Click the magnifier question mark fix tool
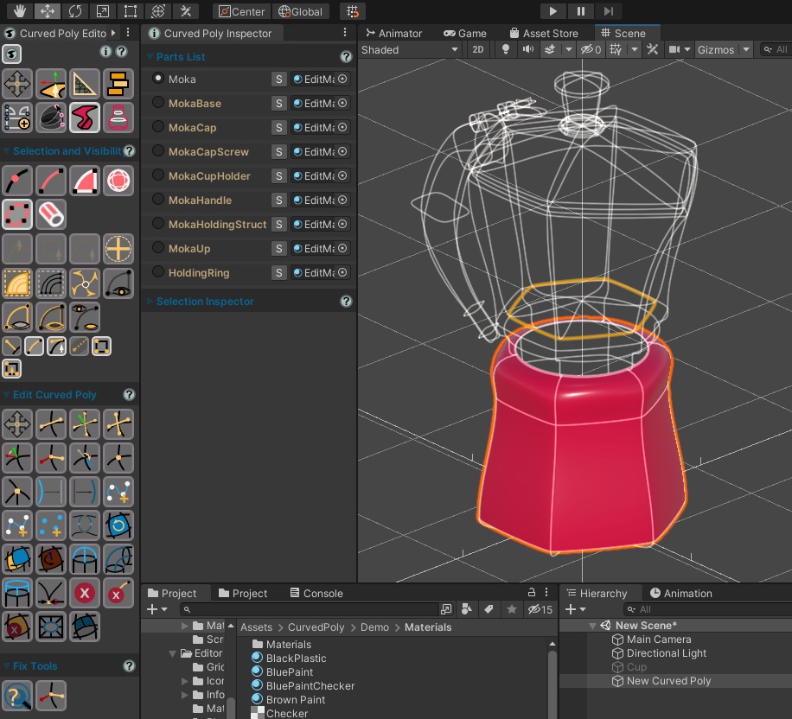The height and width of the screenshot is (719, 792). tap(17, 695)
